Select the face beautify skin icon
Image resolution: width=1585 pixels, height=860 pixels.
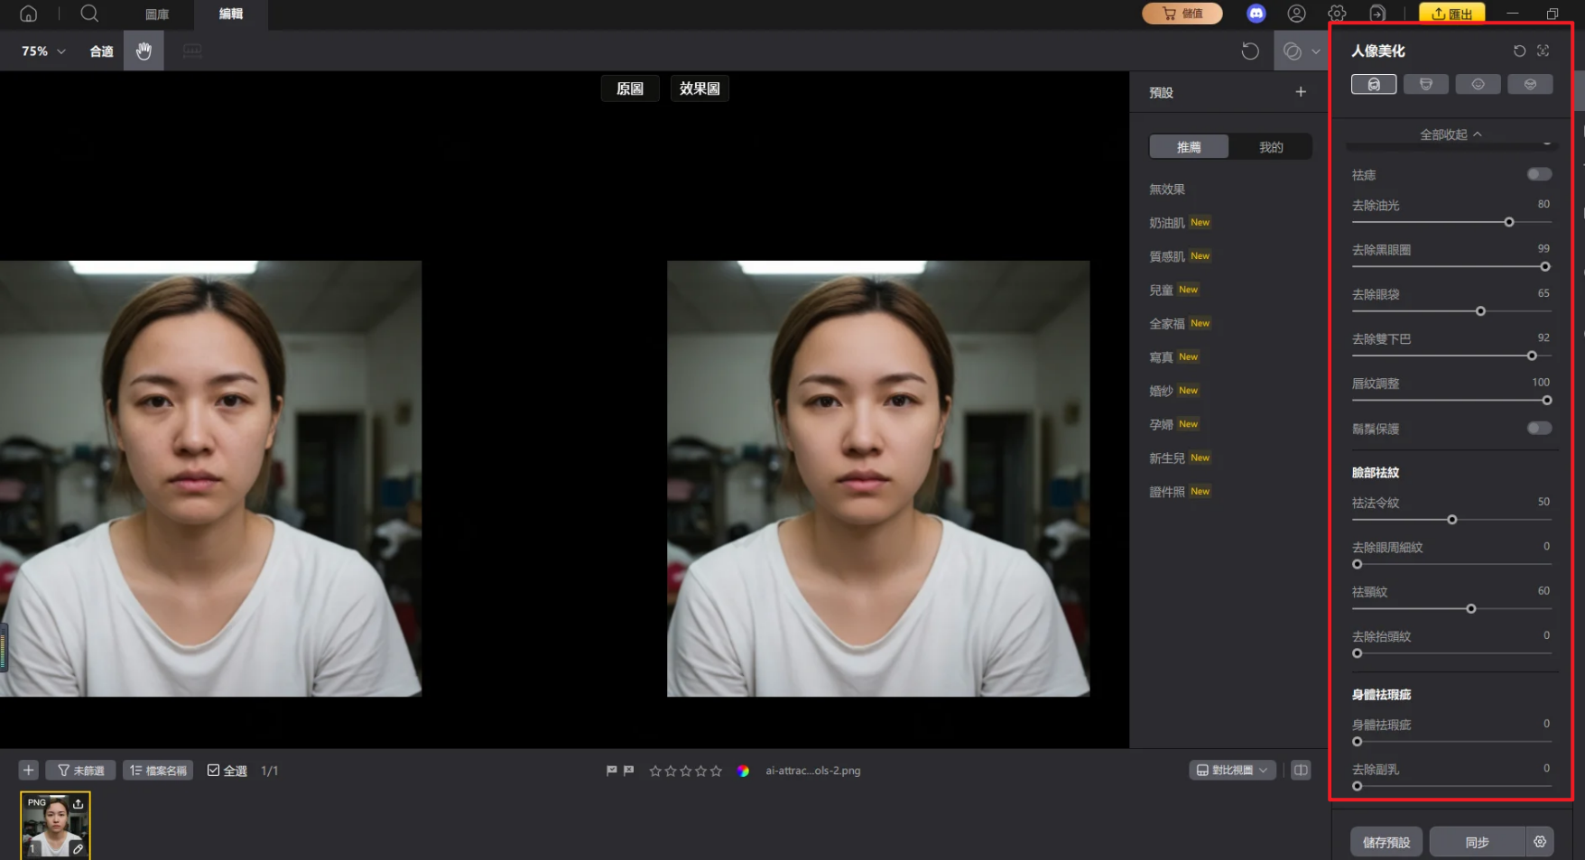point(1373,84)
